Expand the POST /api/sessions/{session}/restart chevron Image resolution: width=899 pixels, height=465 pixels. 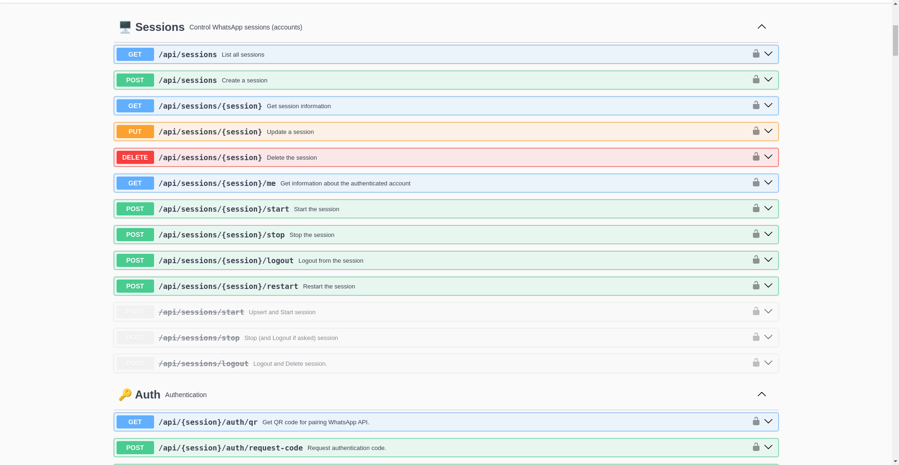[x=768, y=285]
